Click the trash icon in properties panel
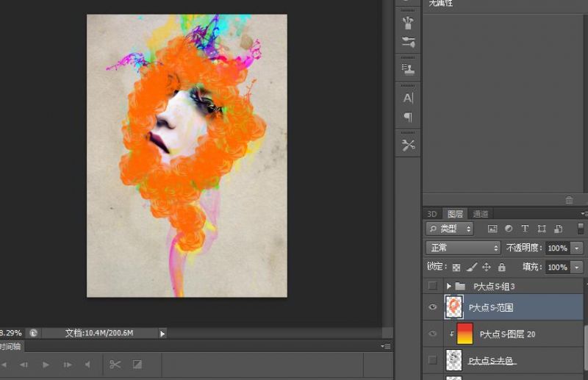 pos(569,200)
